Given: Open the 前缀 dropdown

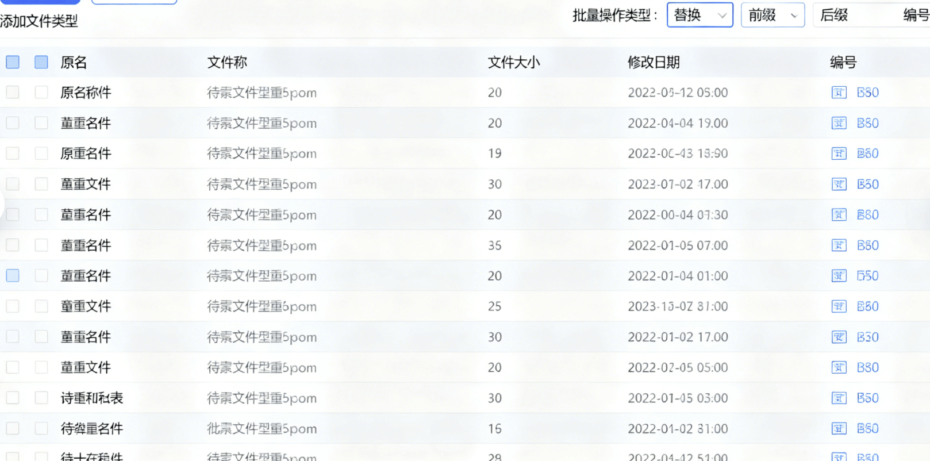Looking at the screenshot, I should click(773, 15).
